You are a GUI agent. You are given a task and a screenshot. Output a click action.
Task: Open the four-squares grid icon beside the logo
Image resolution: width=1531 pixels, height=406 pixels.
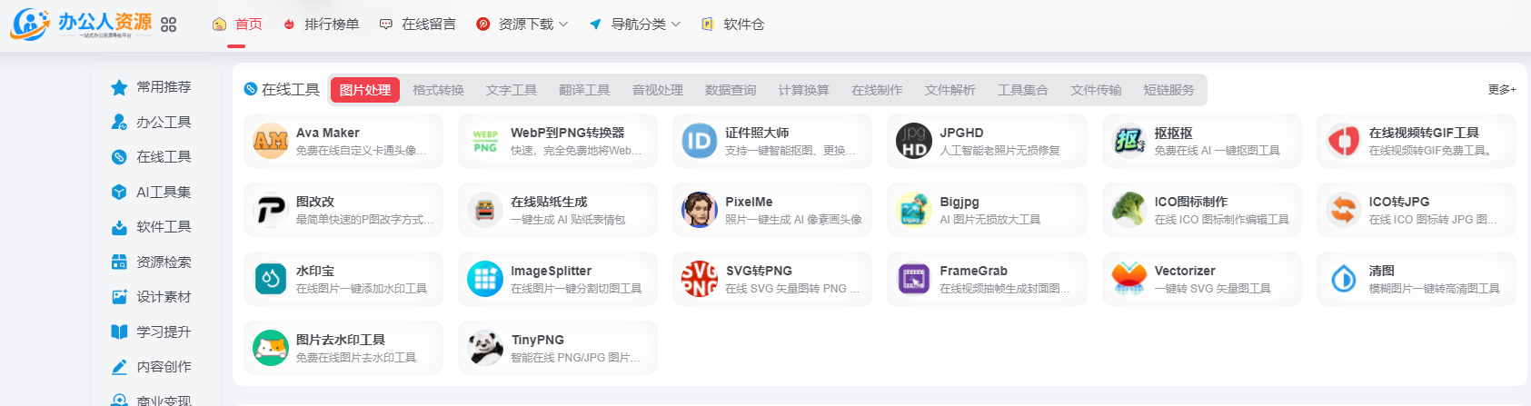(168, 25)
